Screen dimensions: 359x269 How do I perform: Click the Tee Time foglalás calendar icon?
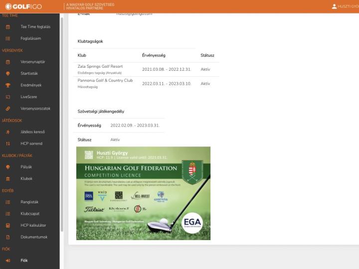coord(8,27)
